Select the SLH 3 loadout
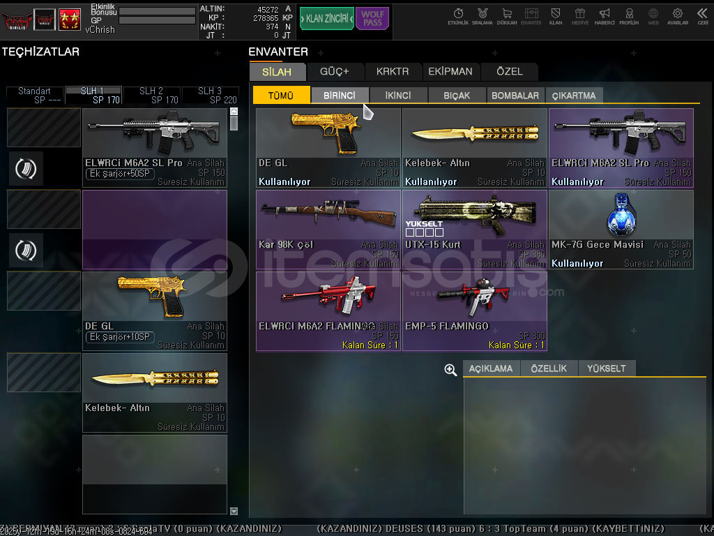Viewport: 714px width, 536px height. (x=210, y=96)
